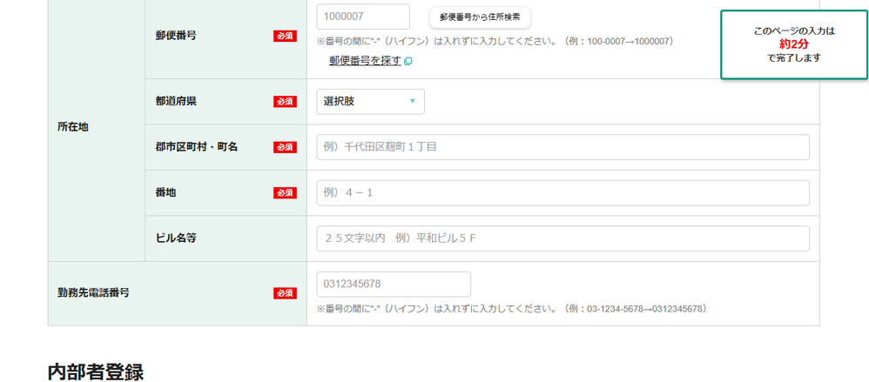Viewport: 869px width, 382px height.
Task: Click the hyphen note under the postal code field
Action: pyautogui.click(x=495, y=42)
